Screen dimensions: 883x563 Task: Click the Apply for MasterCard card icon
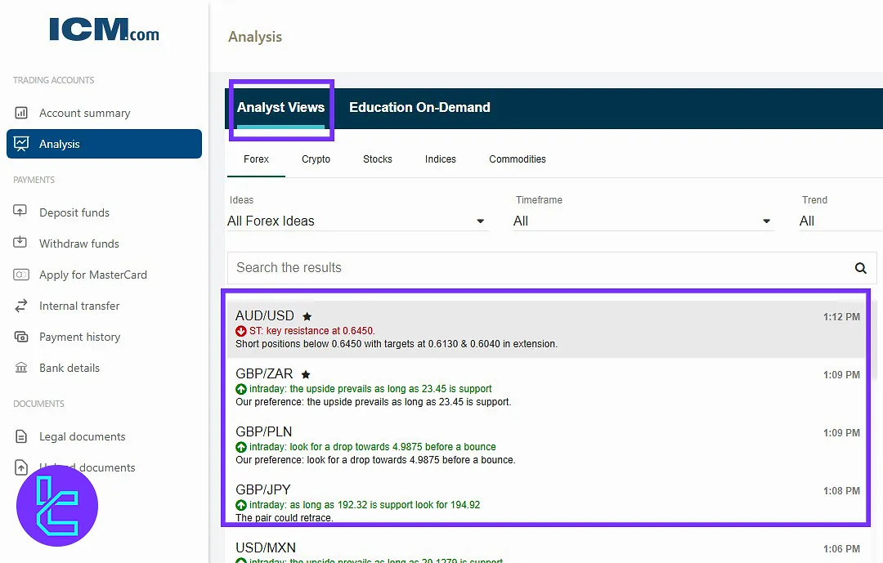[x=21, y=275]
